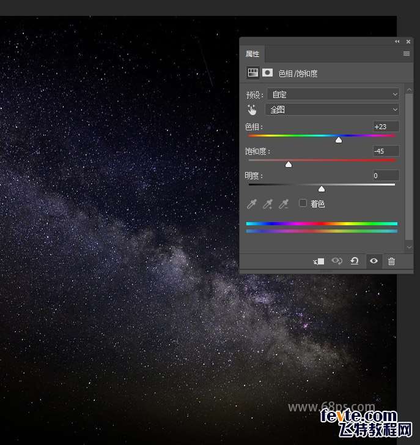This screenshot has width=420, height=445.
Task: Close the properties panel
Action: [x=408, y=42]
